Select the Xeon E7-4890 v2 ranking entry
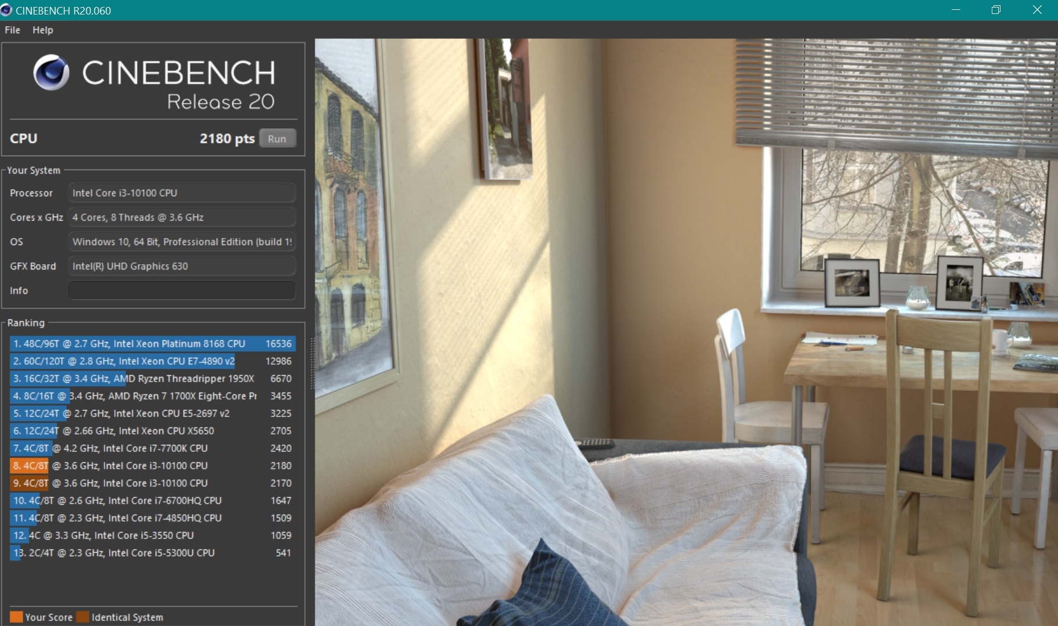Image resolution: width=1058 pixels, height=626 pixels. pos(153,361)
